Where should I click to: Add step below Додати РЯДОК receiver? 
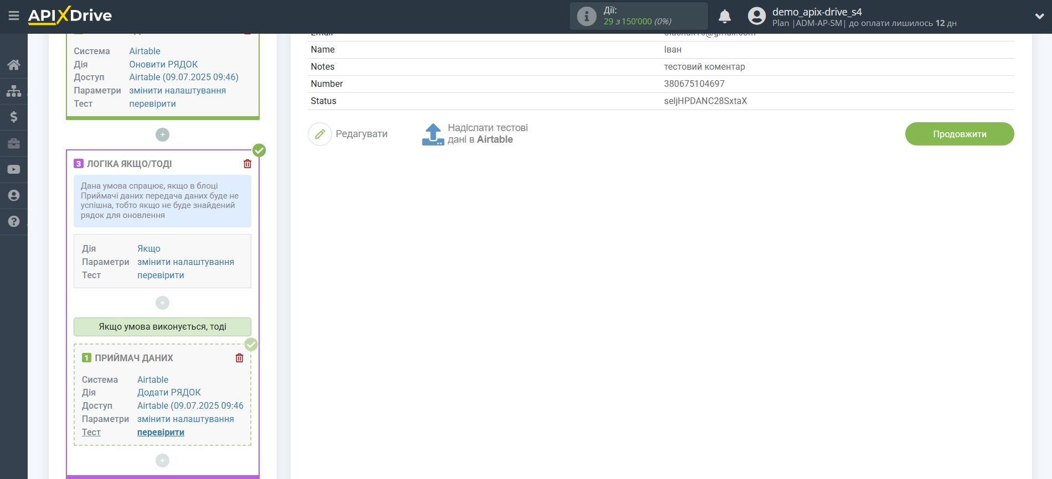click(x=162, y=460)
